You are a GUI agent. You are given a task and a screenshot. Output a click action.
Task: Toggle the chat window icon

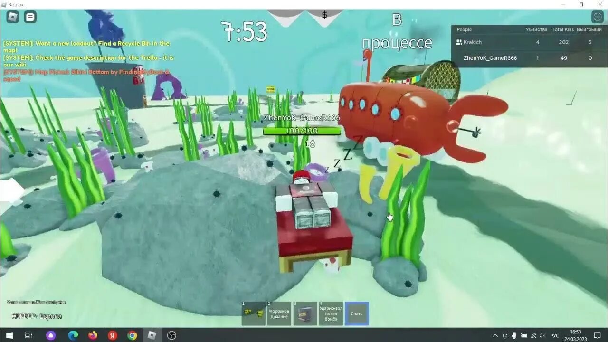(x=30, y=17)
